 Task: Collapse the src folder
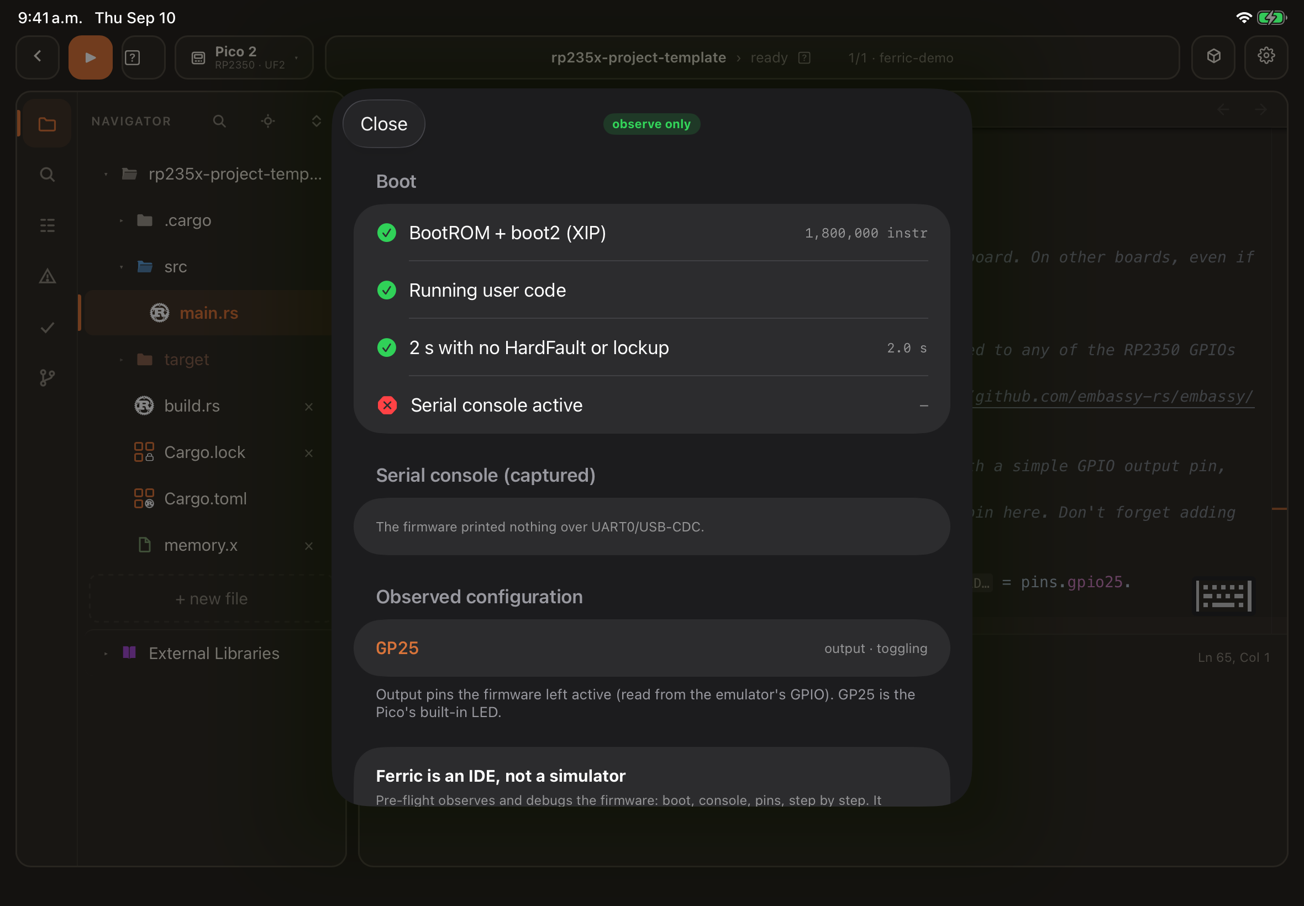(x=121, y=267)
